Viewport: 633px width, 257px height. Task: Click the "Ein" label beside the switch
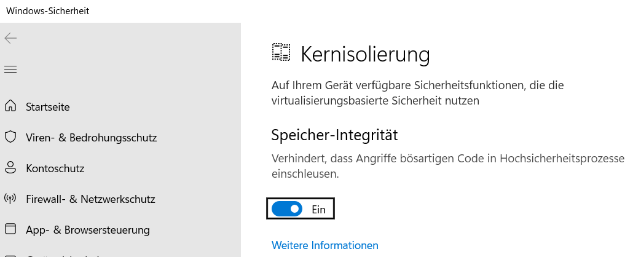pyautogui.click(x=318, y=209)
